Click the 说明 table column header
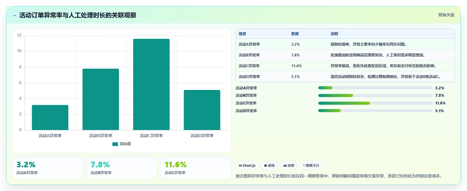 [334, 34]
